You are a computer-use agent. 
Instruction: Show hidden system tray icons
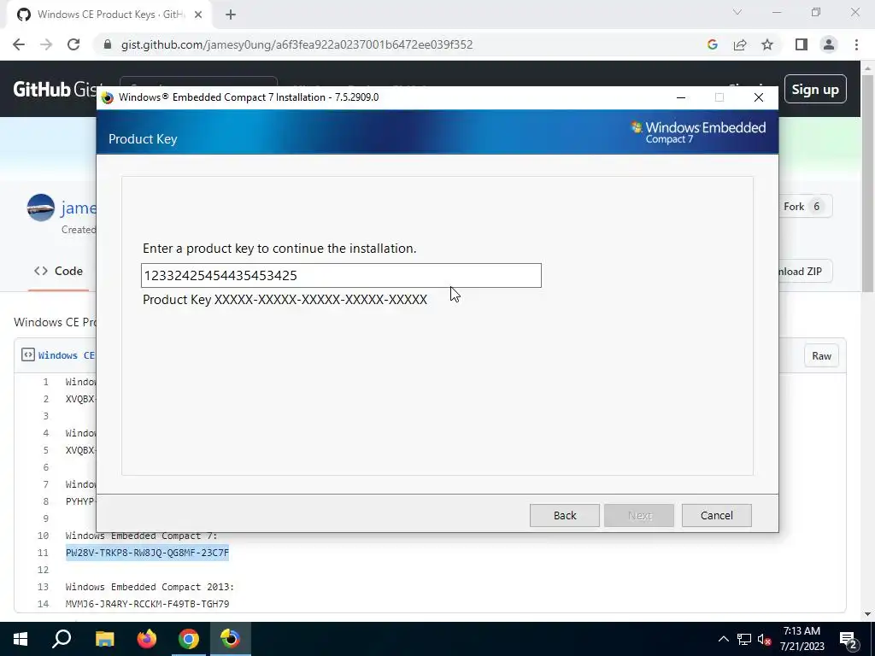[x=723, y=639]
